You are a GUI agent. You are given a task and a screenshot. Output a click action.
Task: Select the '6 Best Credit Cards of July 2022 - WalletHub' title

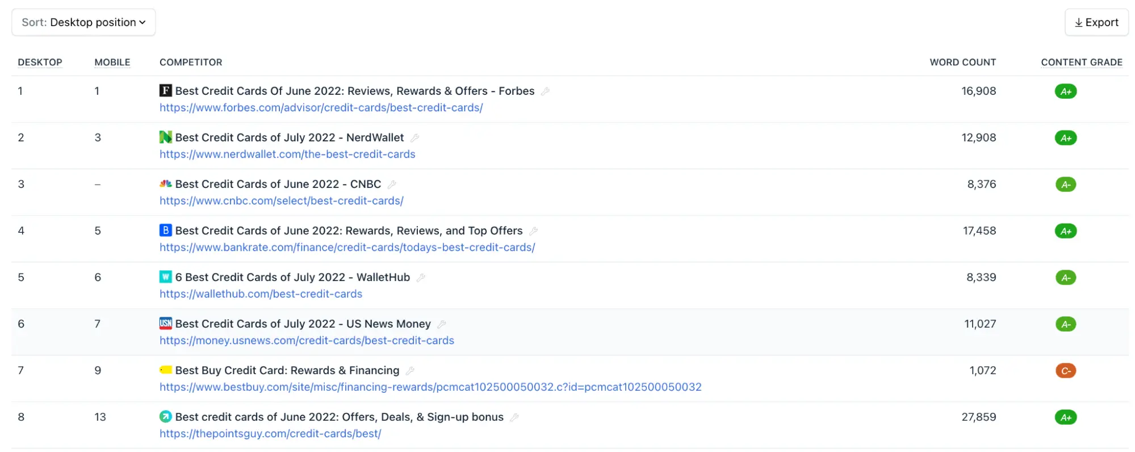[292, 277]
